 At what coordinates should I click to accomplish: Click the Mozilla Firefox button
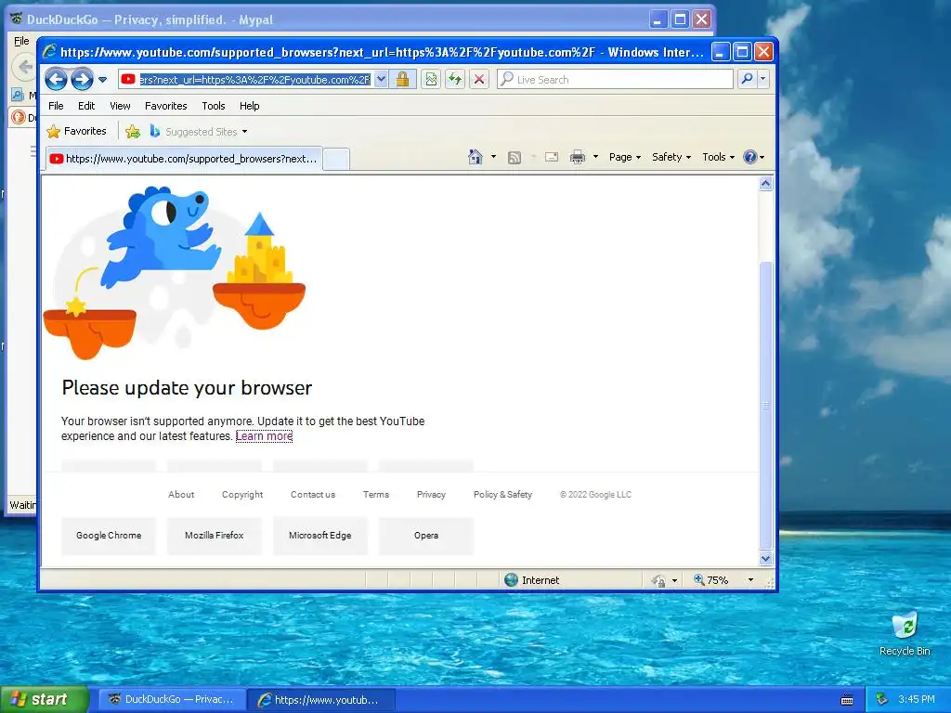[215, 536]
